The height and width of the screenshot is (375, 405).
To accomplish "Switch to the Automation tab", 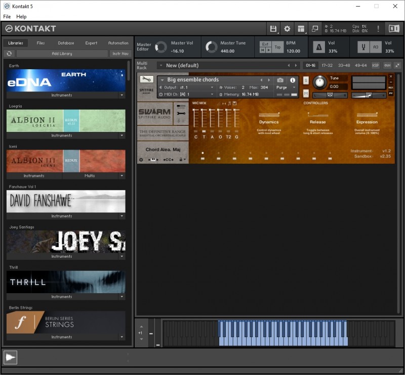I will pyautogui.click(x=118, y=43).
